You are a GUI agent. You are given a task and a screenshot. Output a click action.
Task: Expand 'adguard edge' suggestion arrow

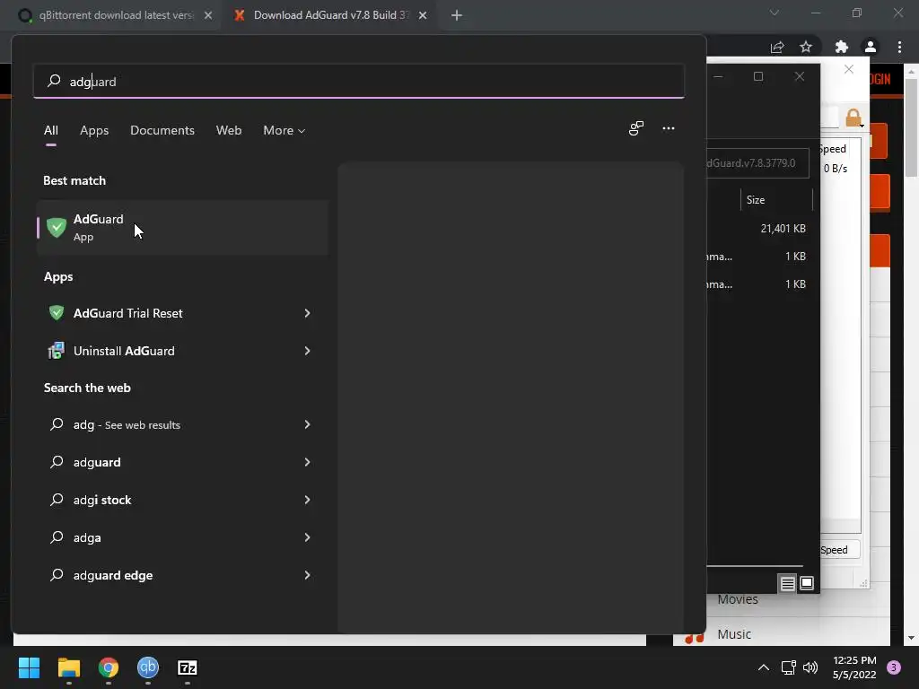pyautogui.click(x=307, y=575)
